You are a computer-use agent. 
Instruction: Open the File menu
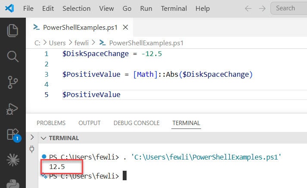click(x=28, y=9)
